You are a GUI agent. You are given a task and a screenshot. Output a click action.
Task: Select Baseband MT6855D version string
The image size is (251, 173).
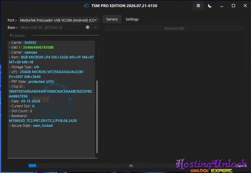pos(43,121)
